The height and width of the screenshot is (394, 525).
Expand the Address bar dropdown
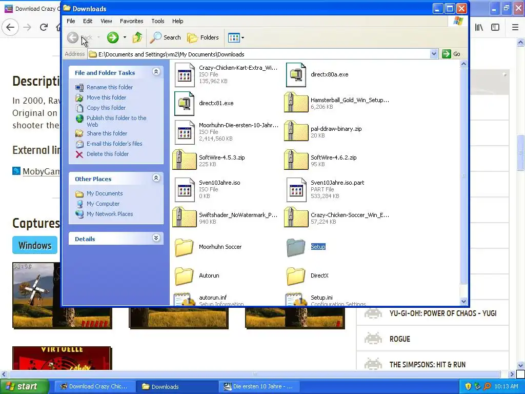coord(434,54)
